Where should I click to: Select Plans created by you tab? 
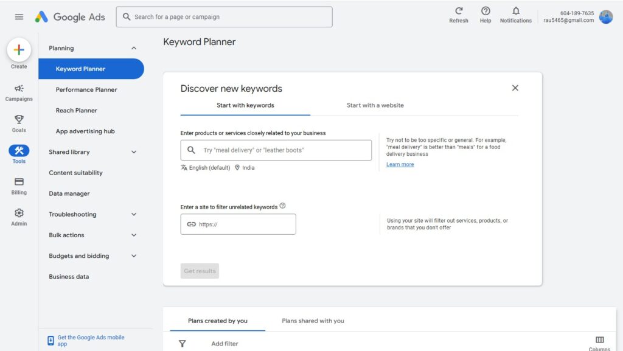218,321
